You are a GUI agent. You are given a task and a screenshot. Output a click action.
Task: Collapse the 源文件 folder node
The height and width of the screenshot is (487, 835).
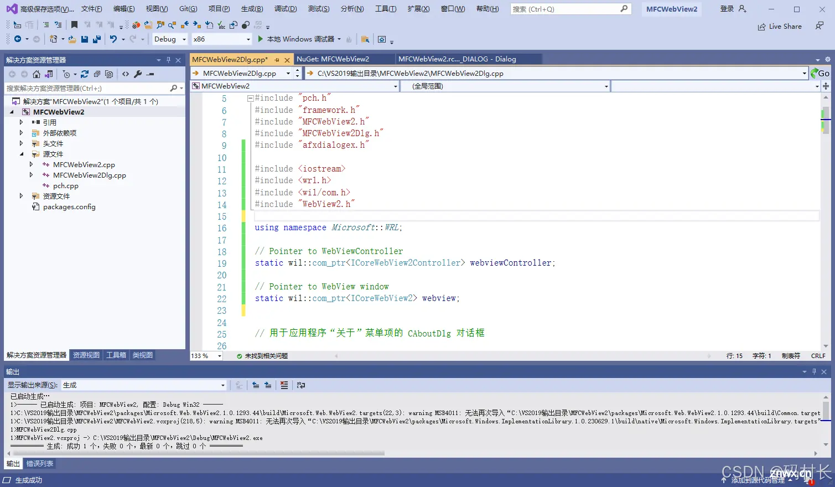click(22, 154)
